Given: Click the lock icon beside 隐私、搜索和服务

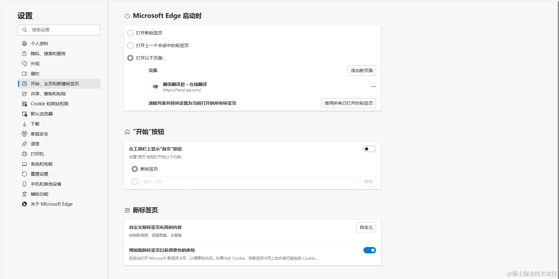Looking at the screenshot, I should pyautogui.click(x=24, y=54).
